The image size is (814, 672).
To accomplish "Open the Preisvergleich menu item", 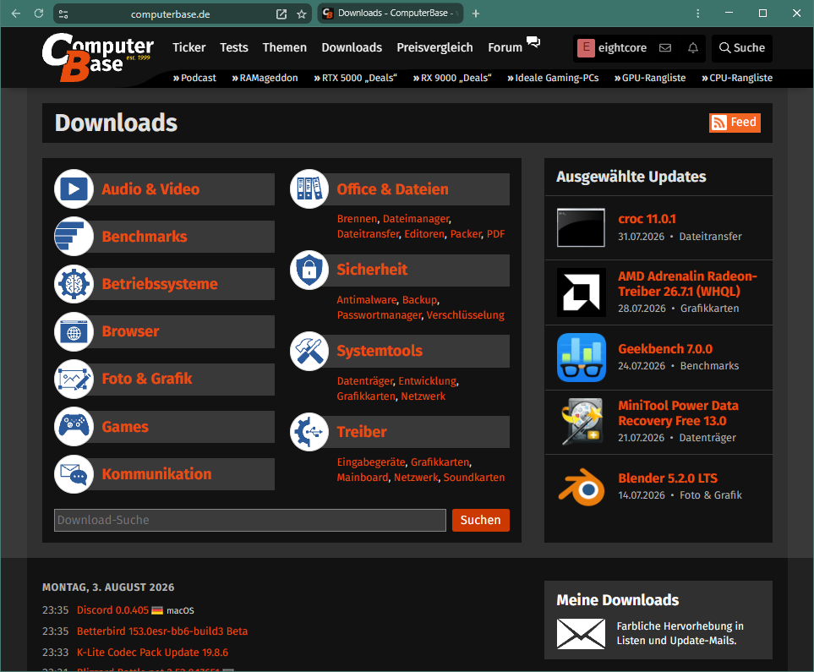I will point(435,47).
